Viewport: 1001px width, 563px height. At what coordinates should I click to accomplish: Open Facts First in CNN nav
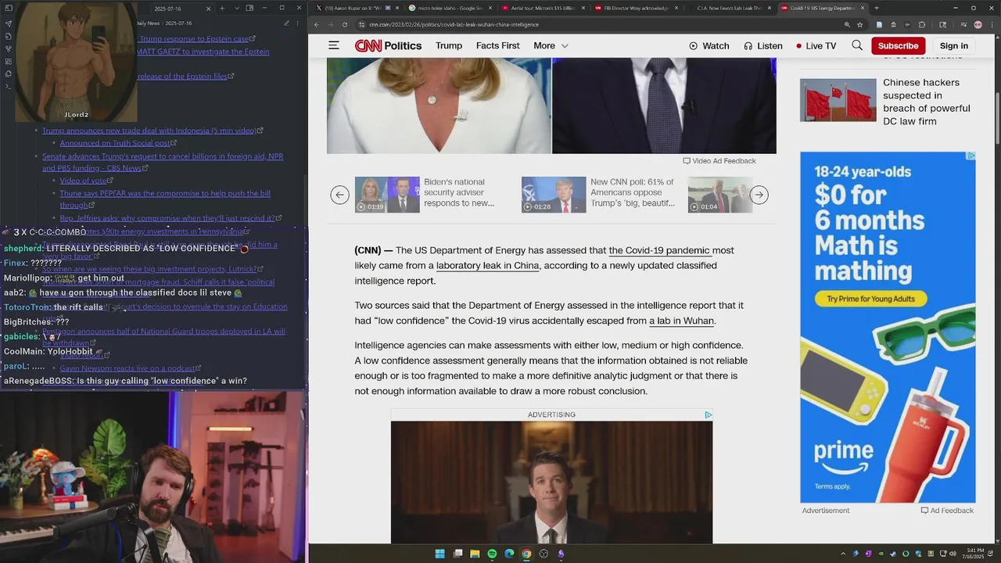pos(498,45)
